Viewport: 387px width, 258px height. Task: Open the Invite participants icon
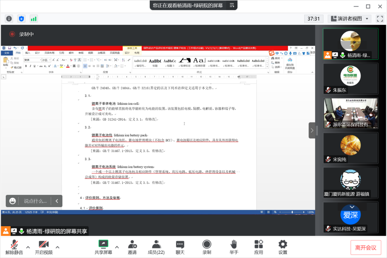coord(132,247)
